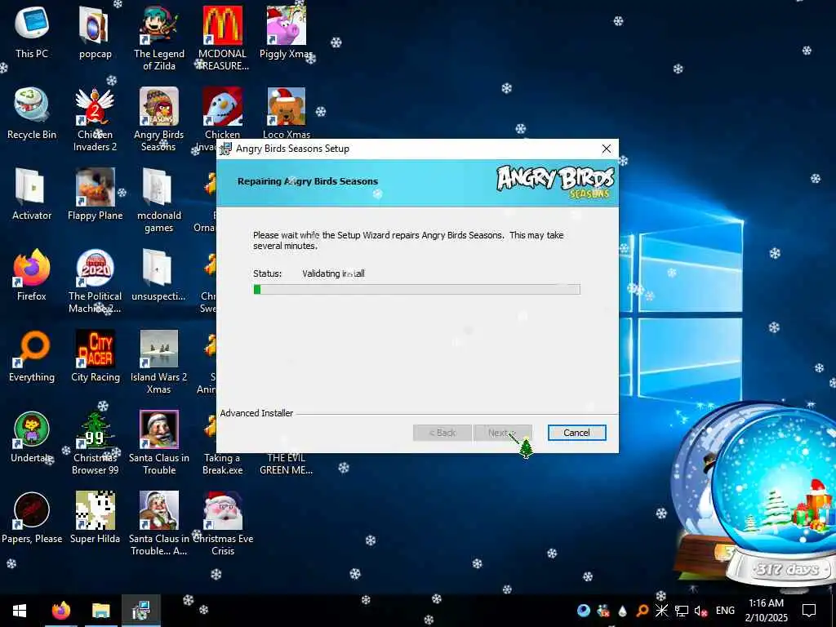Click the Angry Birds Seasons logo banner
Image resolution: width=836 pixels, height=627 pixels.
tap(554, 182)
